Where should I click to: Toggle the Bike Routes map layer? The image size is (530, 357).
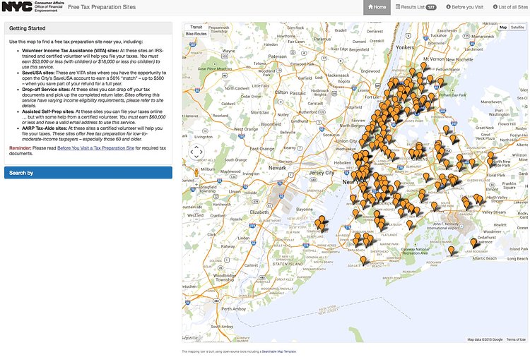tap(196, 33)
